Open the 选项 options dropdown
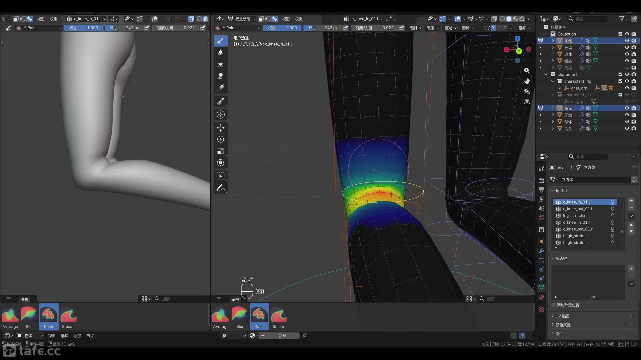Viewport: 641px width, 360px height. tap(525, 28)
